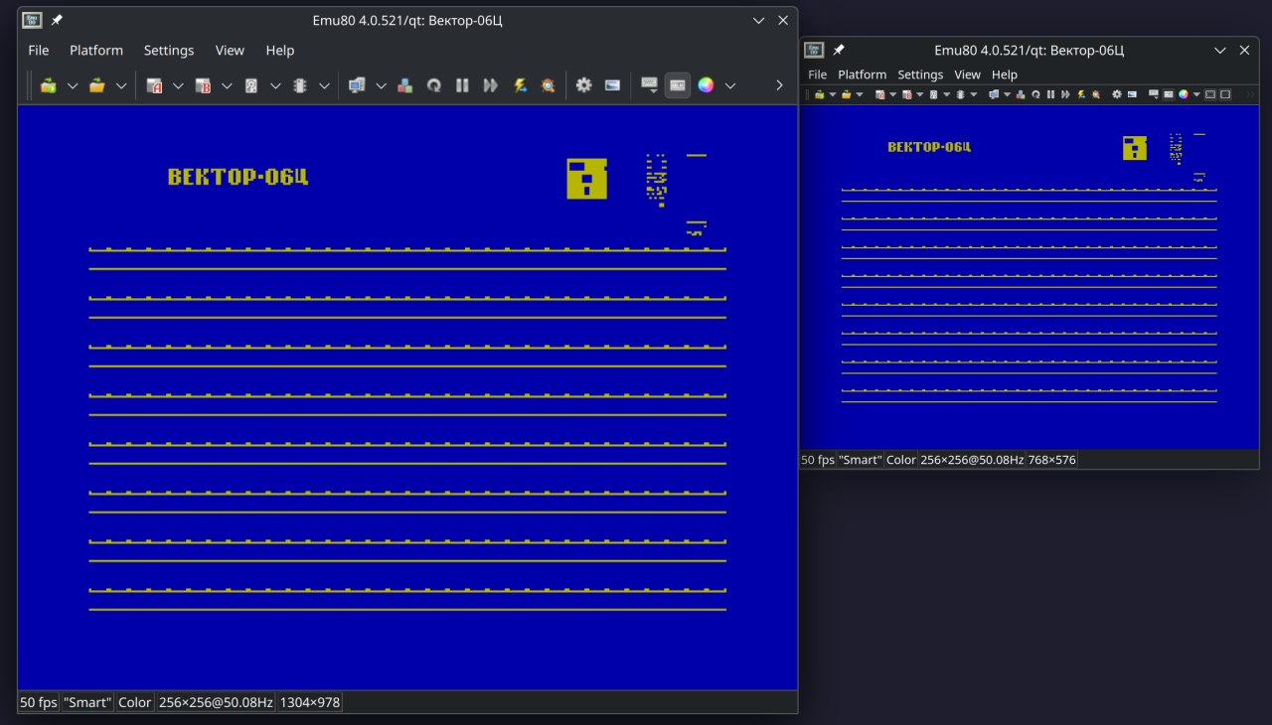Toggle fast forward in the larger window
Screen dimensions: 1272x725
click(x=490, y=85)
